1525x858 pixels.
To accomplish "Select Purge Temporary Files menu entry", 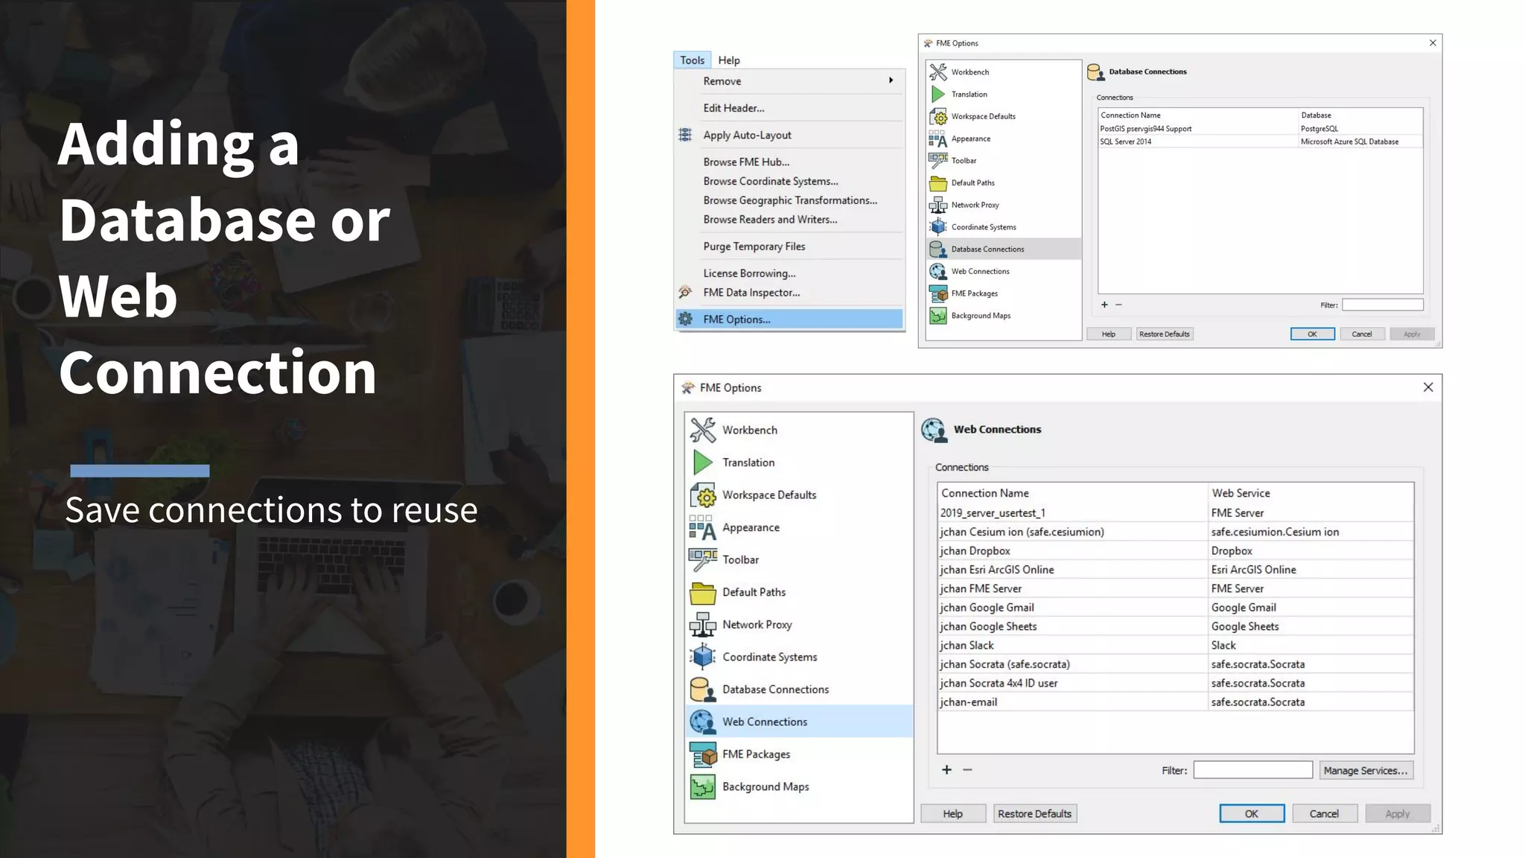I will (x=789, y=247).
